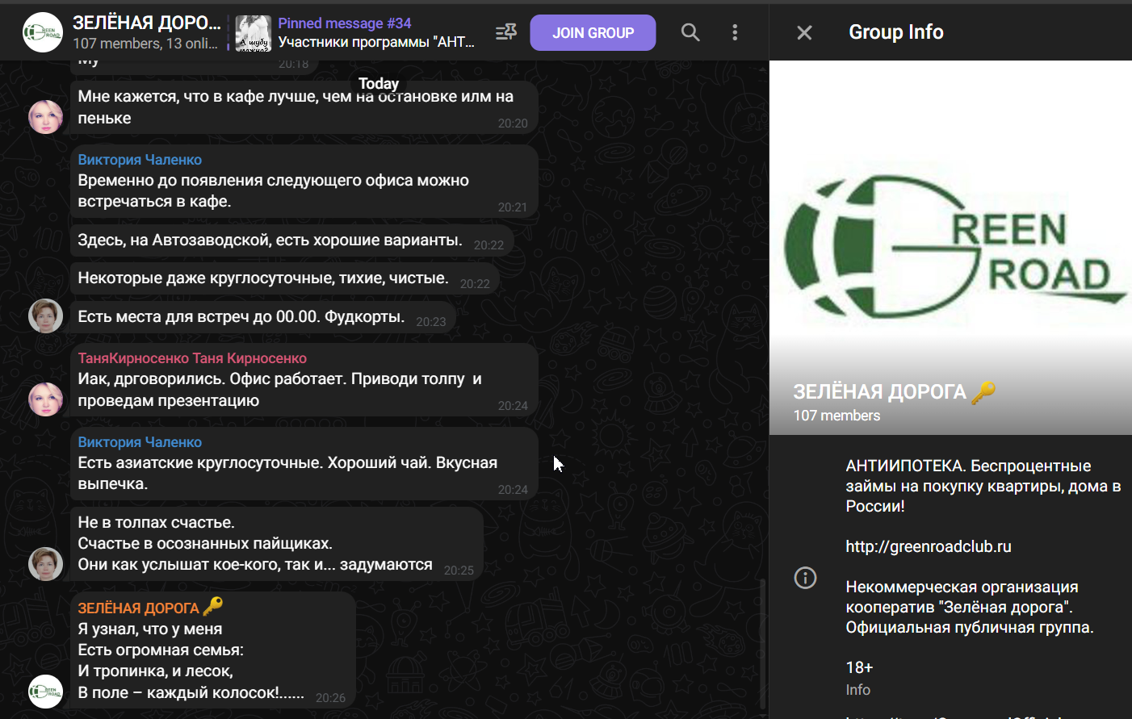Image resolution: width=1132 pixels, height=719 pixels.
Task: Open the greenroadclub.ru link
Action: point(928,546)
